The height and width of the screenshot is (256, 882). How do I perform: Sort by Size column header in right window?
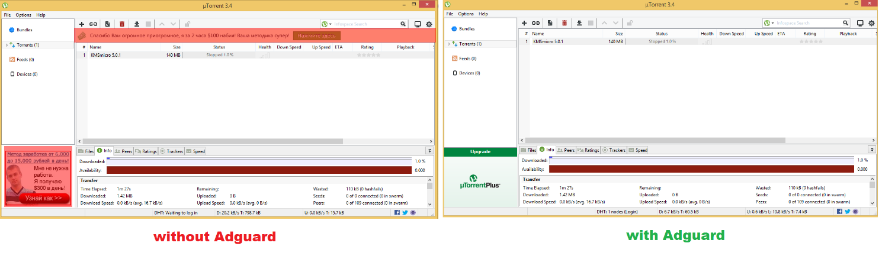click(619, 34)
